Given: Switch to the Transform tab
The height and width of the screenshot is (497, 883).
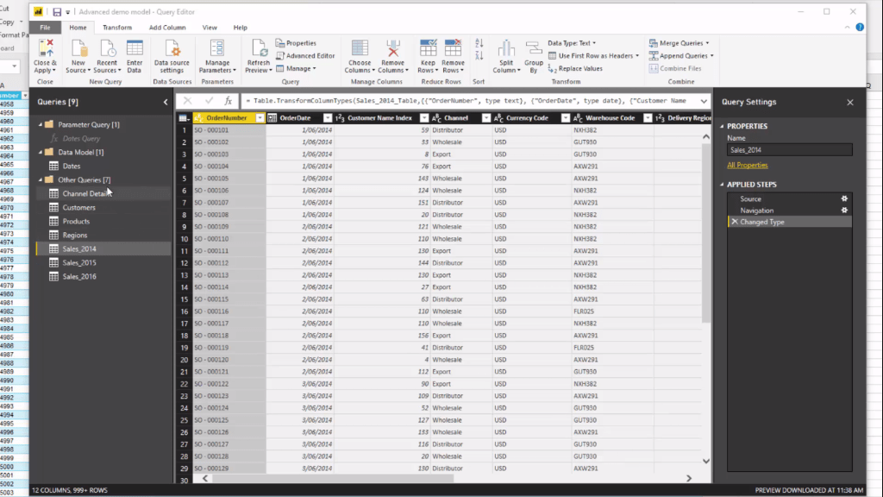Looking at the screenshot, I should [117, 27].
